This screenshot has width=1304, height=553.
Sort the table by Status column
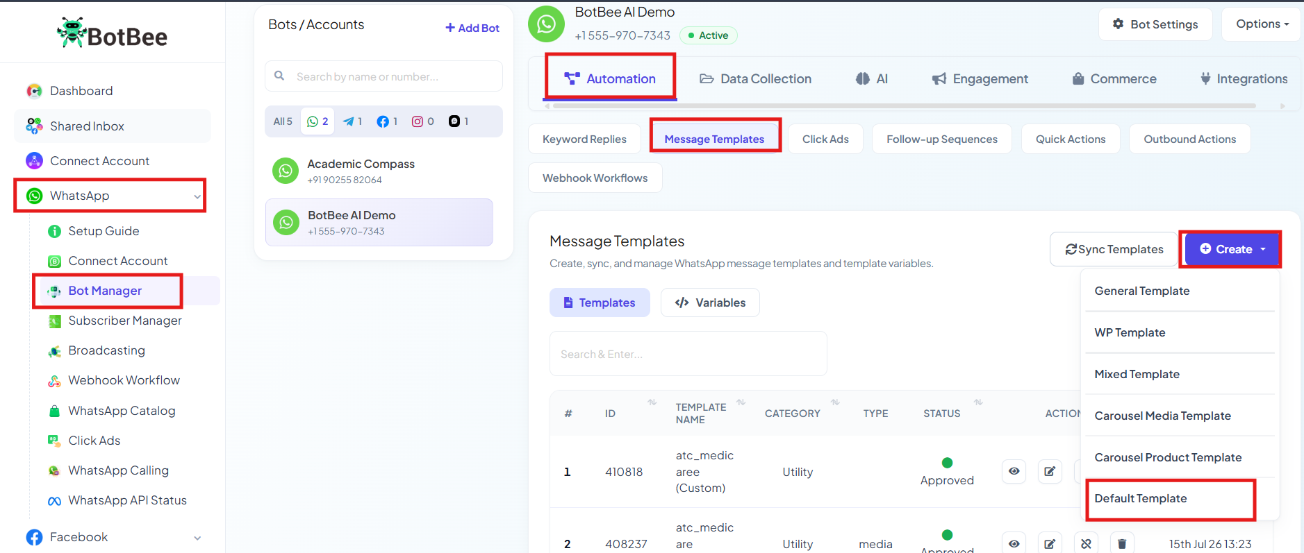click(x=978, y=402)
